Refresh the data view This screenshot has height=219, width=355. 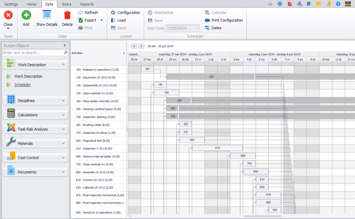[x=88, y=13]
